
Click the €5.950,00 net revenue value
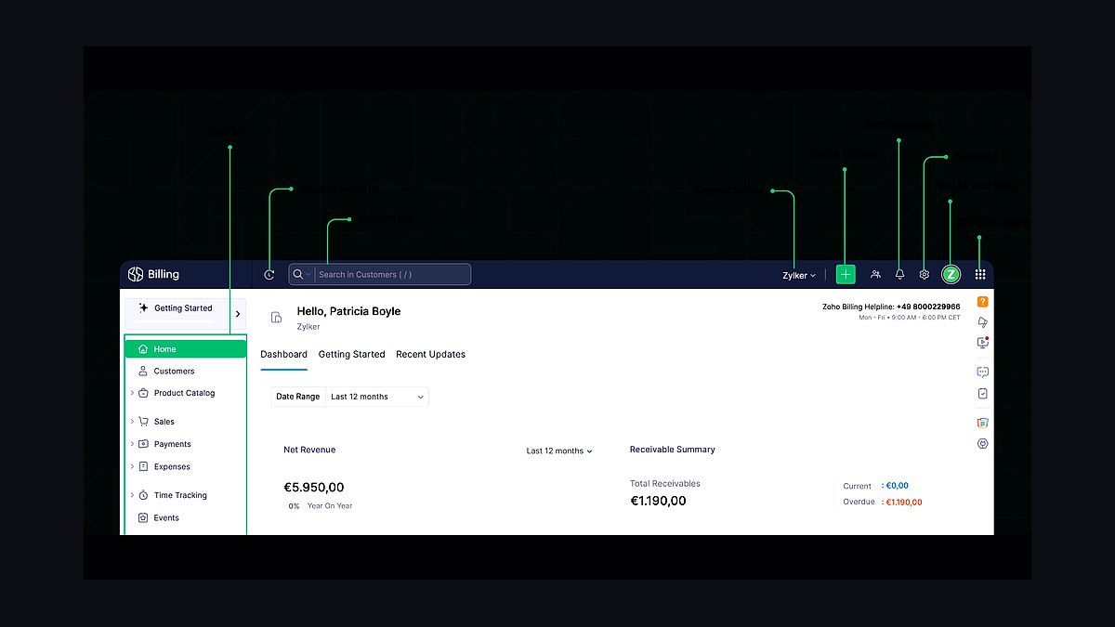[314, 487]
